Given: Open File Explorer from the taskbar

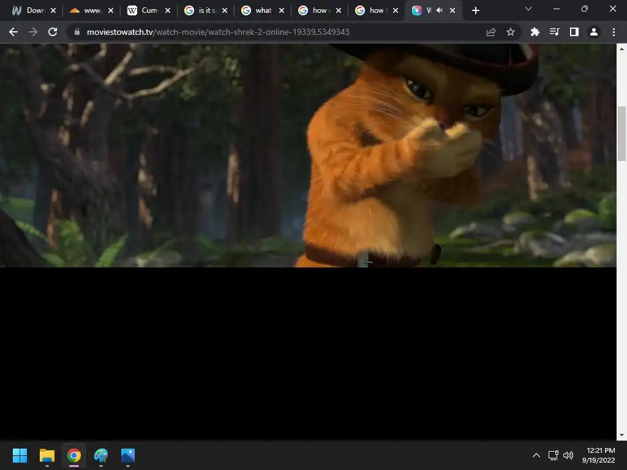Looking at the screenshot, I should click(47, 455).
